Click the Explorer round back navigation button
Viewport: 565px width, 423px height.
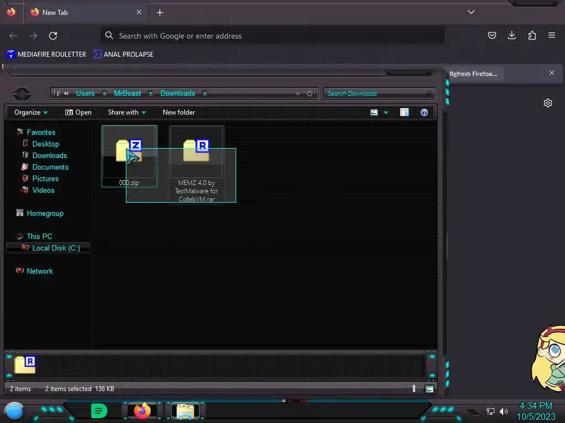pos(22,94)
